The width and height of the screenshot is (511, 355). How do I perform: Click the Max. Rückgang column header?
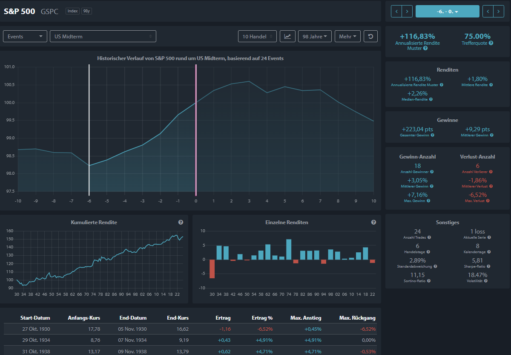click(357, 318)
